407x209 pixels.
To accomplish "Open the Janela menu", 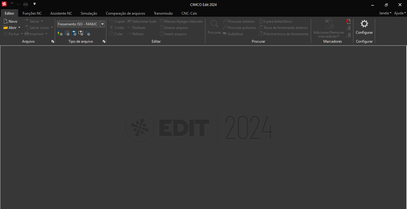I will point(385,13).
